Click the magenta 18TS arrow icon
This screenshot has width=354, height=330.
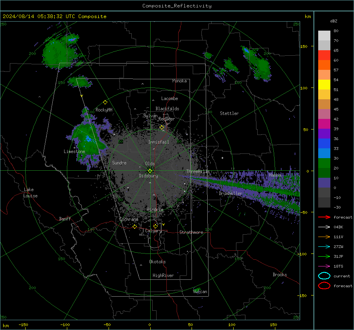click(324, 266)
